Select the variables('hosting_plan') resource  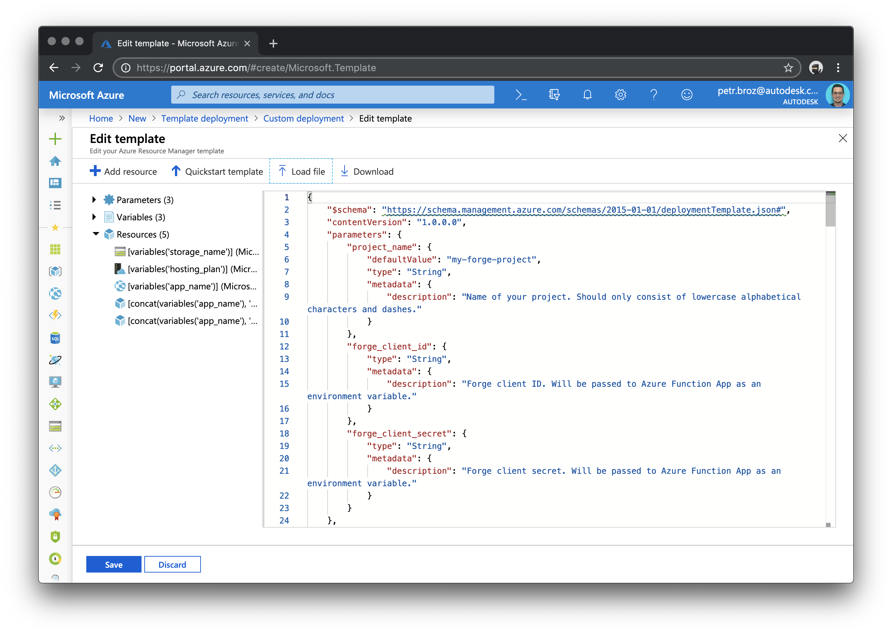coord(186,269)
